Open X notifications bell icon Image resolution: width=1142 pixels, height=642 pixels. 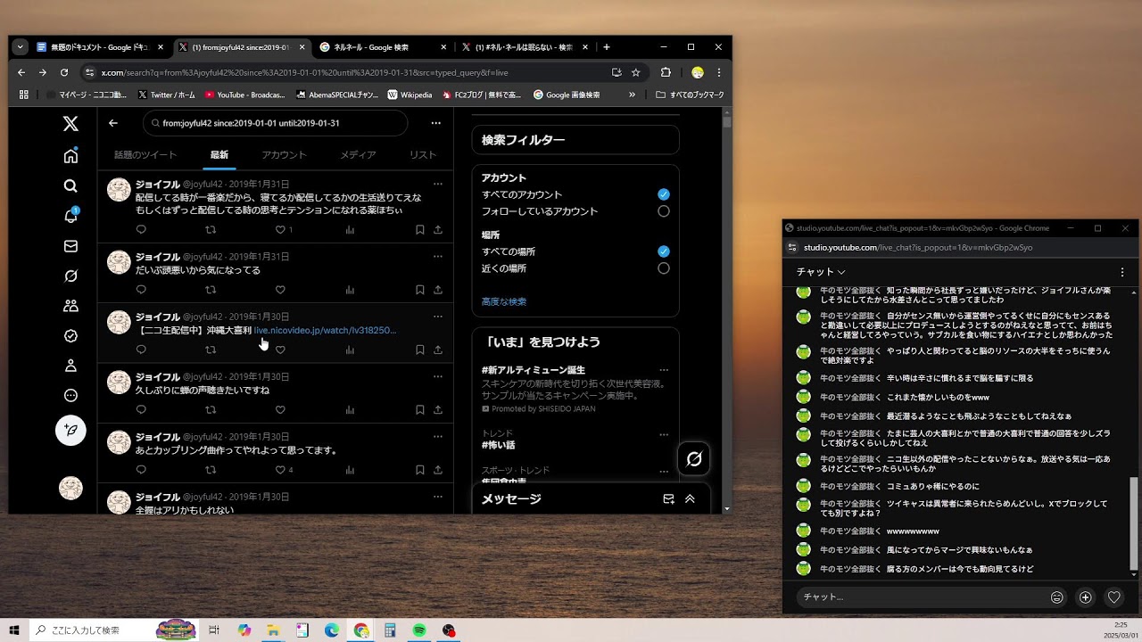pyautogui.click(x=70, y=216)
